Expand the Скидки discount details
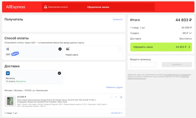Viewport: 196px width, 118px height. click(190, 33)
